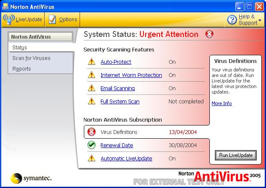
Task: Click warning icon beside Full System Scan
Action: click(x=92, y=102)
